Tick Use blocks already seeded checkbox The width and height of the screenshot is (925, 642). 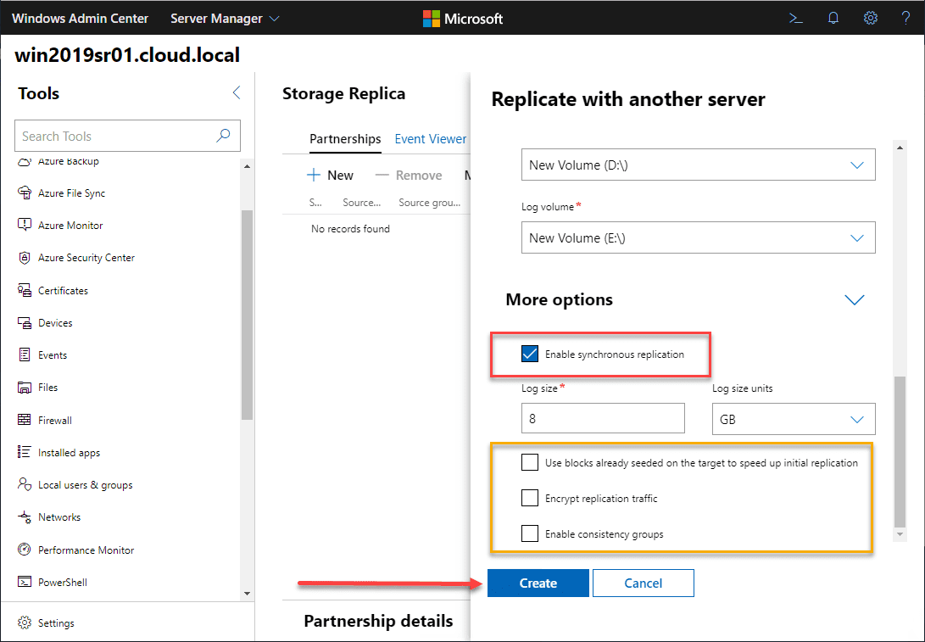pyautogui.click(x=530, y=463)
